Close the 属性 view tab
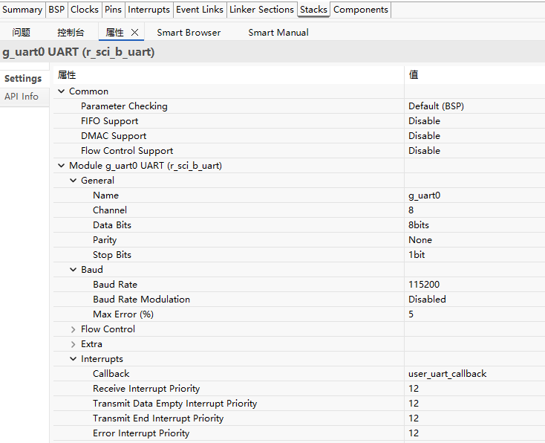The image size is (545, 443). click(x=134, y=33)
